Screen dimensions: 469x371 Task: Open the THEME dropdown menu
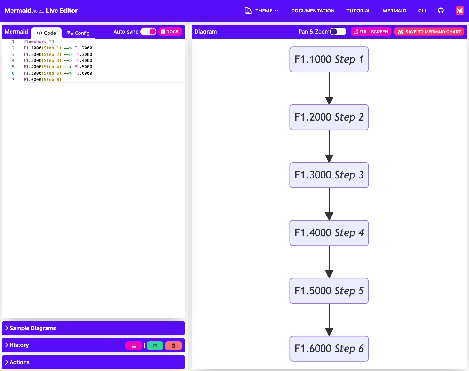click(262, 11)
